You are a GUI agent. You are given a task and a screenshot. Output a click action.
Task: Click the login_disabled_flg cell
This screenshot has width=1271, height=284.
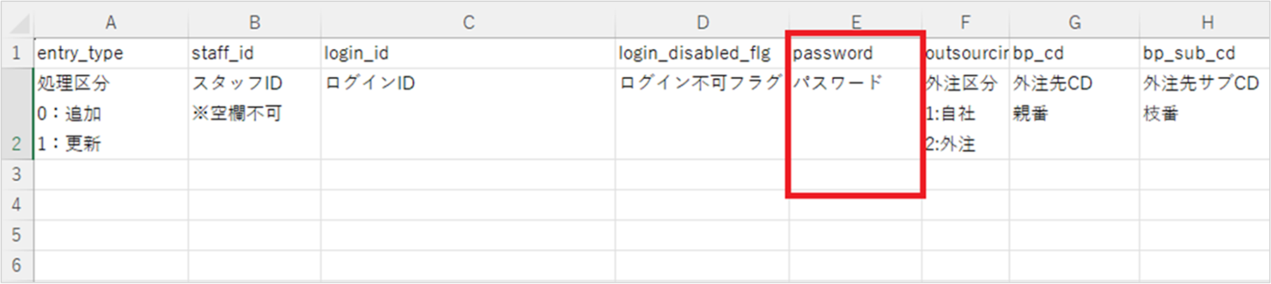coord(703,53)
